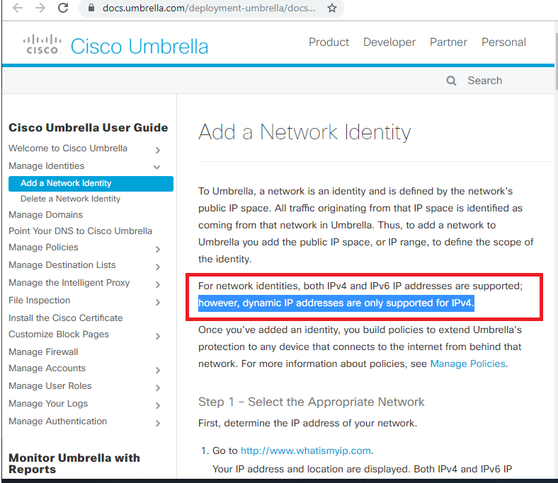The height and width of the screenshot is (483, 558).
Task: Click the browser forward arrow
Action: (x=40, y=8)
